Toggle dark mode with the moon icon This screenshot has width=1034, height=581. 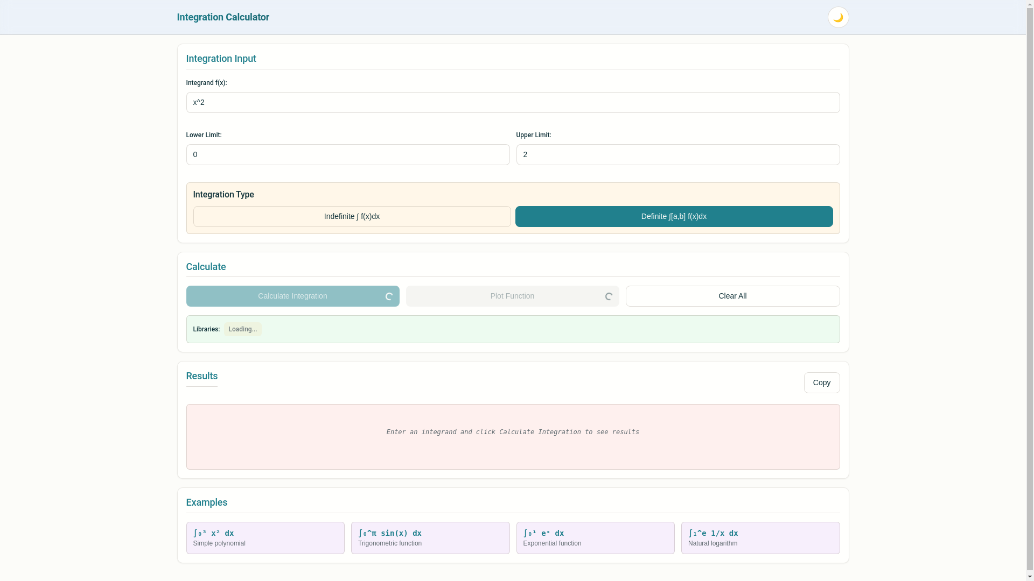tap(838, 17)
